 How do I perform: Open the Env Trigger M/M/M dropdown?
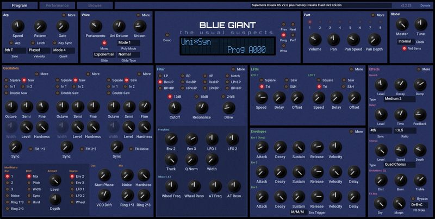tap(299, 212)
